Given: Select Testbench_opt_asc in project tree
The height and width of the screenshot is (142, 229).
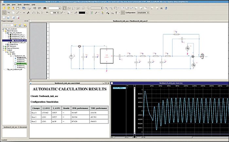Looking at the screenshot, I should (x=20, y=43).
